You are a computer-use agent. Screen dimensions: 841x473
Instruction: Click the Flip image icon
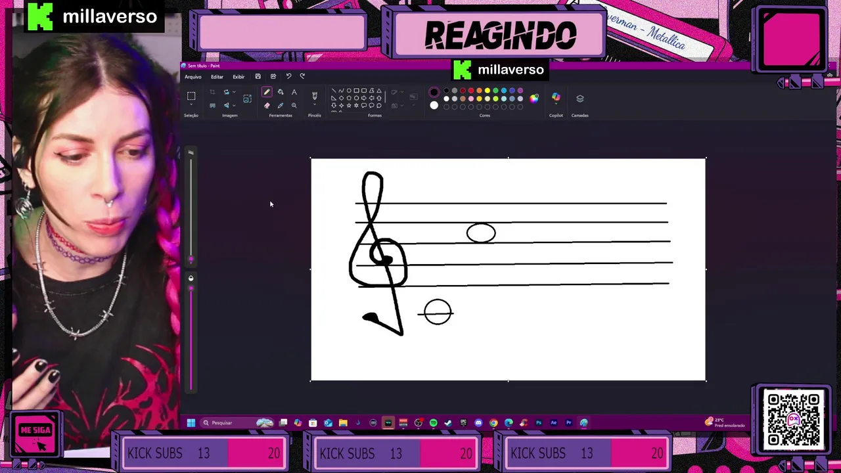pyautogui.click(x=227, y=106)
